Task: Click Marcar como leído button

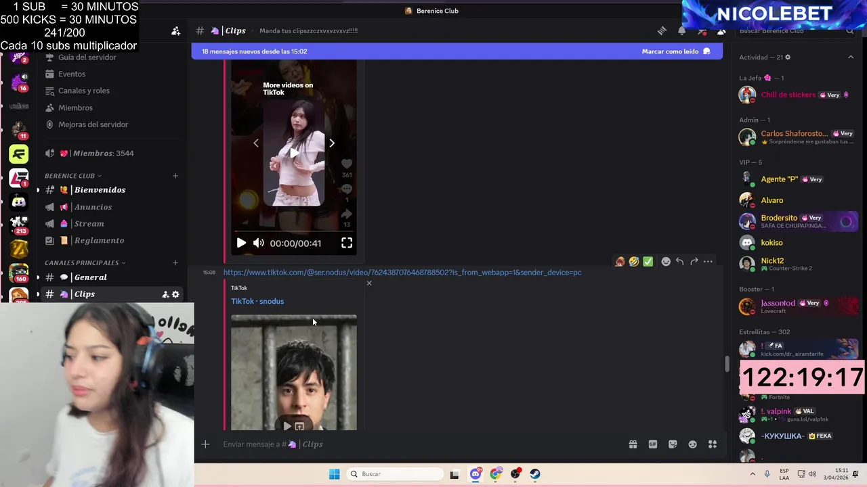Action: point(676,51)
